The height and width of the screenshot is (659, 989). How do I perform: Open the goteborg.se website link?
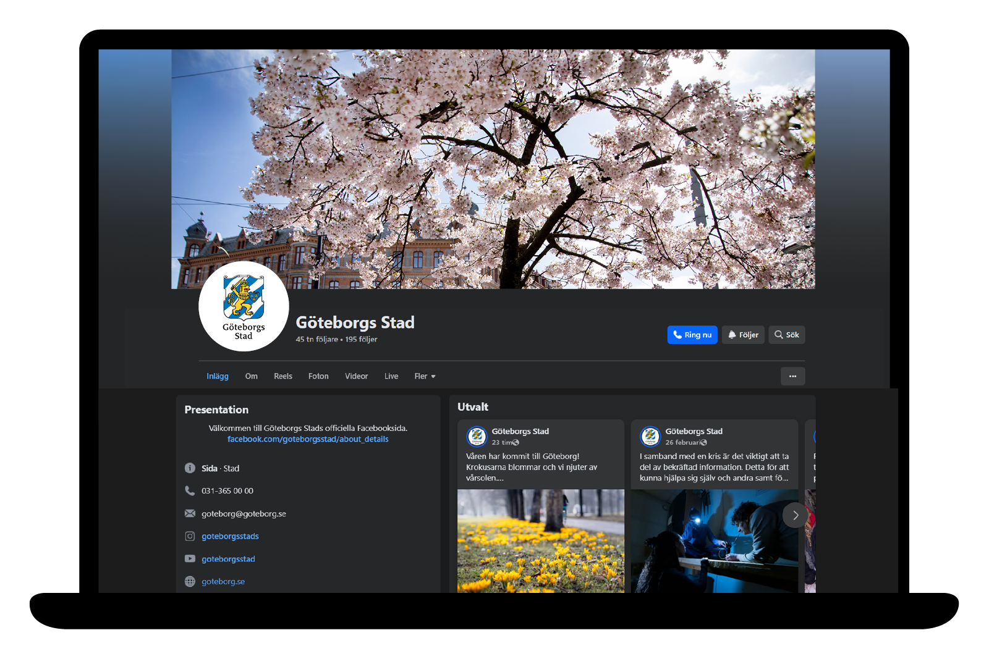tap(223, 582)
